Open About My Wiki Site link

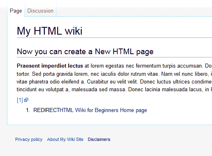(x=65, y=139)
